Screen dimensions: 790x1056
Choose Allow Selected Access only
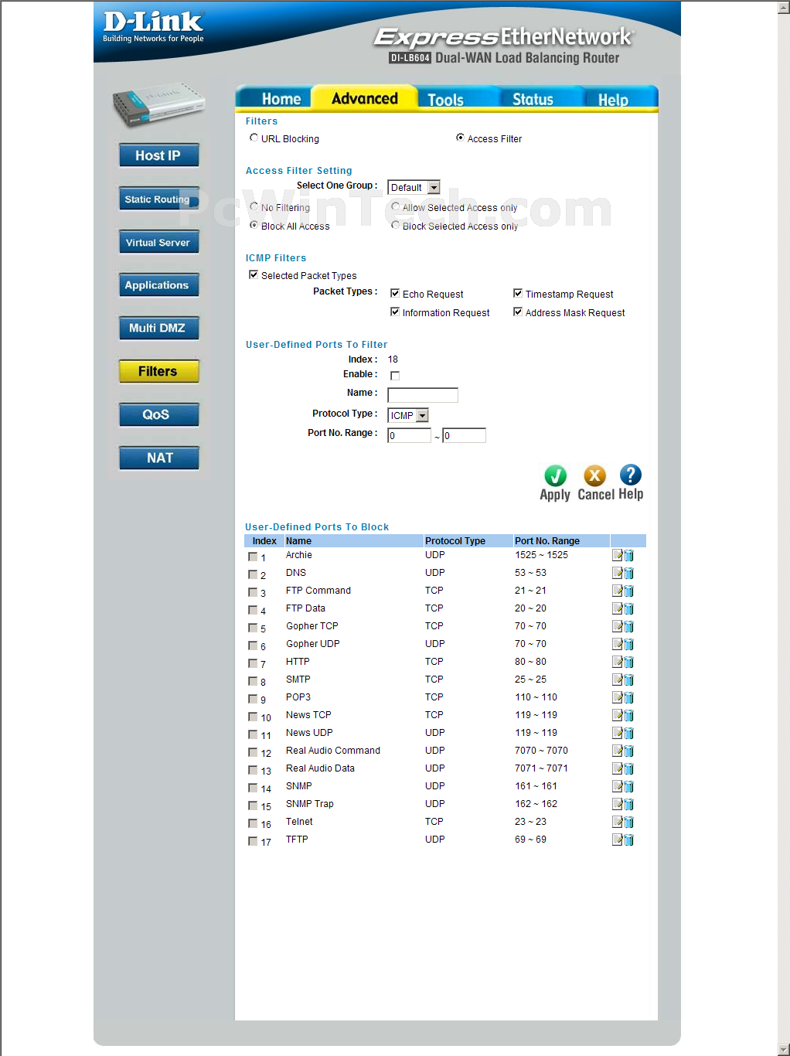tap(395, 206)
